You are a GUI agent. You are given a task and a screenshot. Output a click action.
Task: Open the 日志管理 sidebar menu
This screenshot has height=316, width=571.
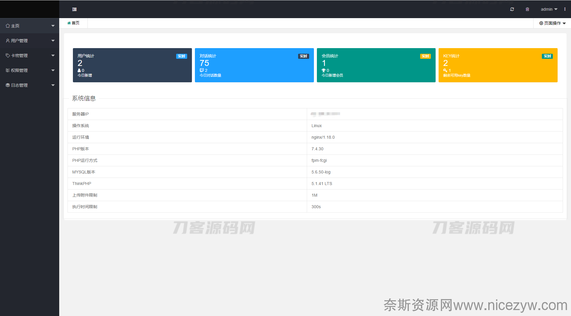pos(29,85)
